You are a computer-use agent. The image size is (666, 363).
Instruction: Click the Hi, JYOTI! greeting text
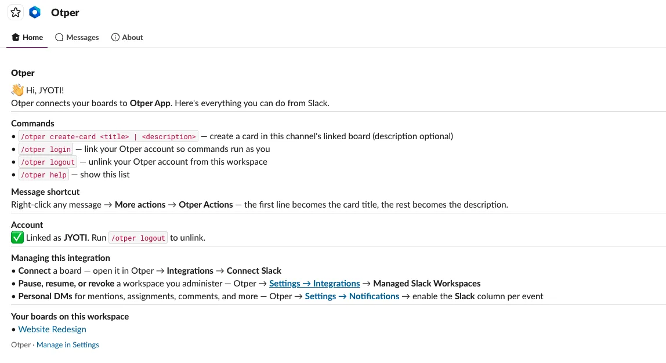[45, 90]
